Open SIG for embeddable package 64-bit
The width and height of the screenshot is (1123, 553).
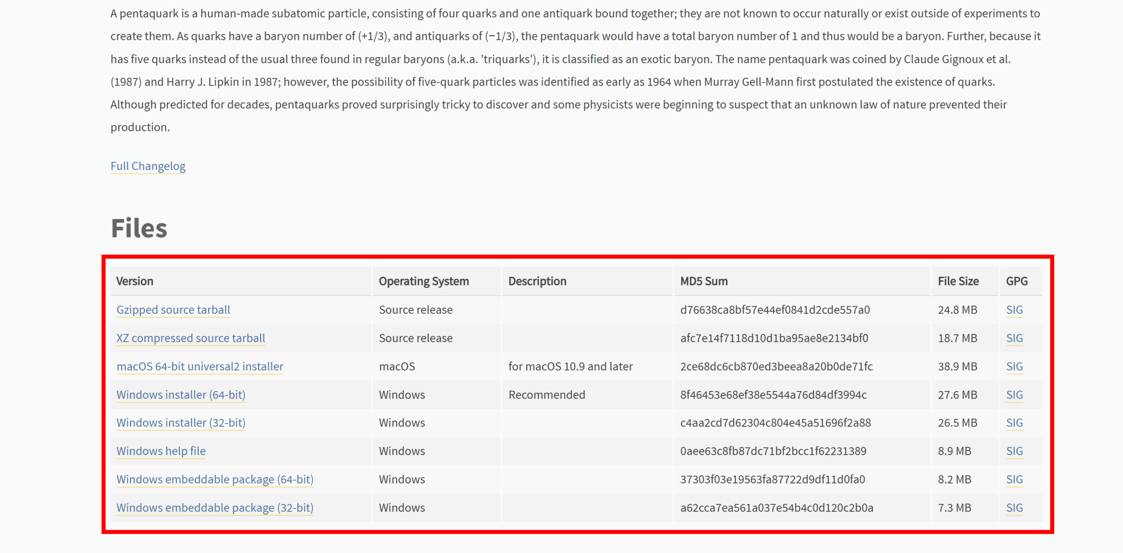1014,479
